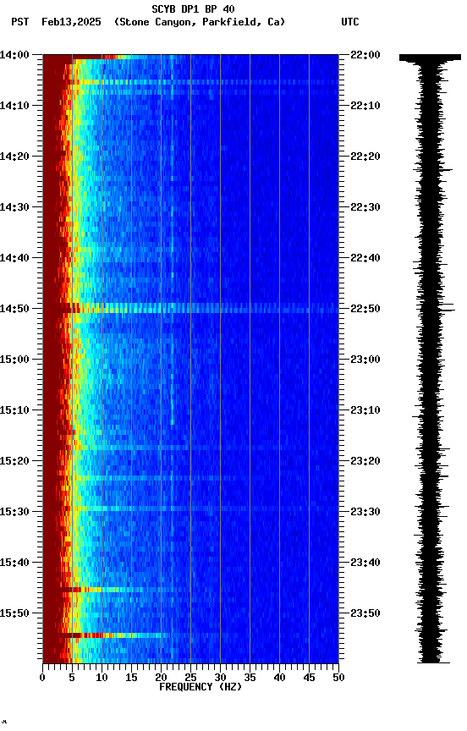Click the '23:50' UTC time label
467x731 pixels.
[365, 614]
